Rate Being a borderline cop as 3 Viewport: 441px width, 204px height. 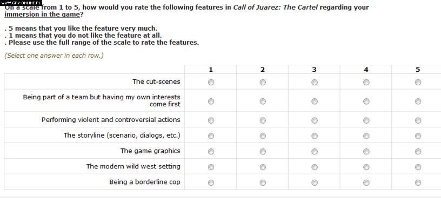pos(315,183)
